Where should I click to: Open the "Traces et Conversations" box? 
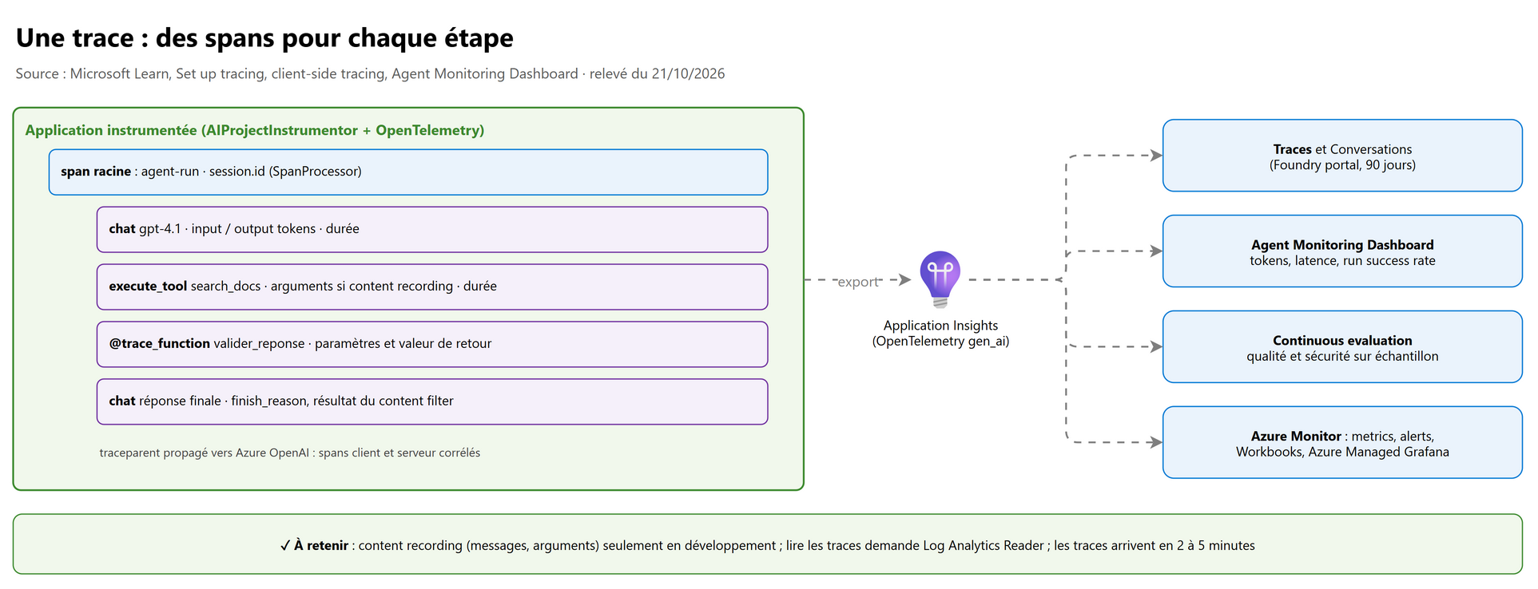click(1342, 156)
